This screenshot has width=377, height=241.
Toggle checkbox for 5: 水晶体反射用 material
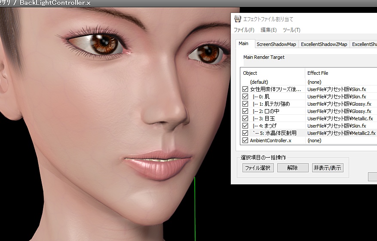[245, 133]
